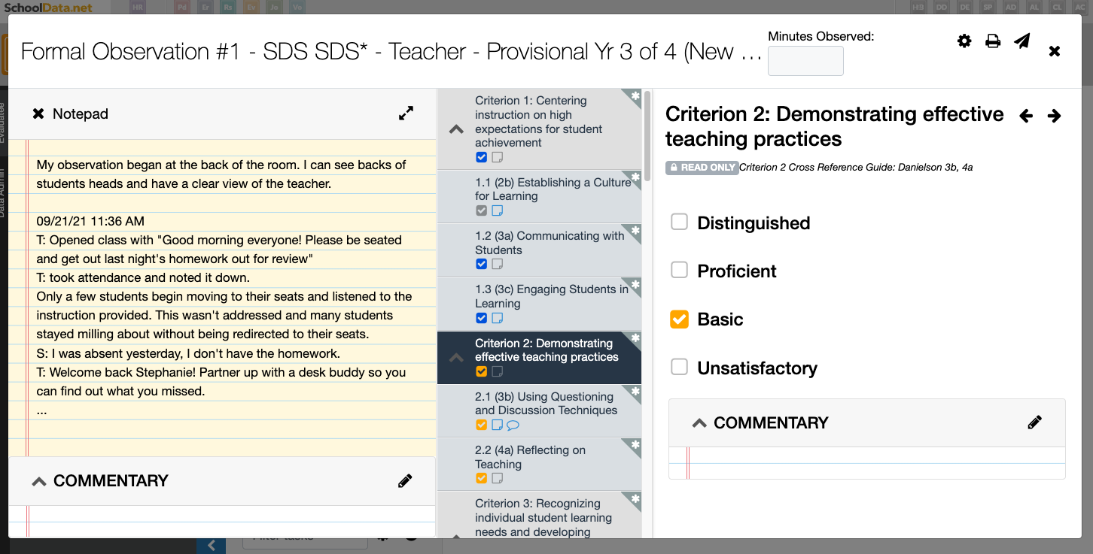The width and height of the screenshot is (1093, 554).
Task: Navigate to next criterion with the right arrow
Action: (x=1054, y=116)
